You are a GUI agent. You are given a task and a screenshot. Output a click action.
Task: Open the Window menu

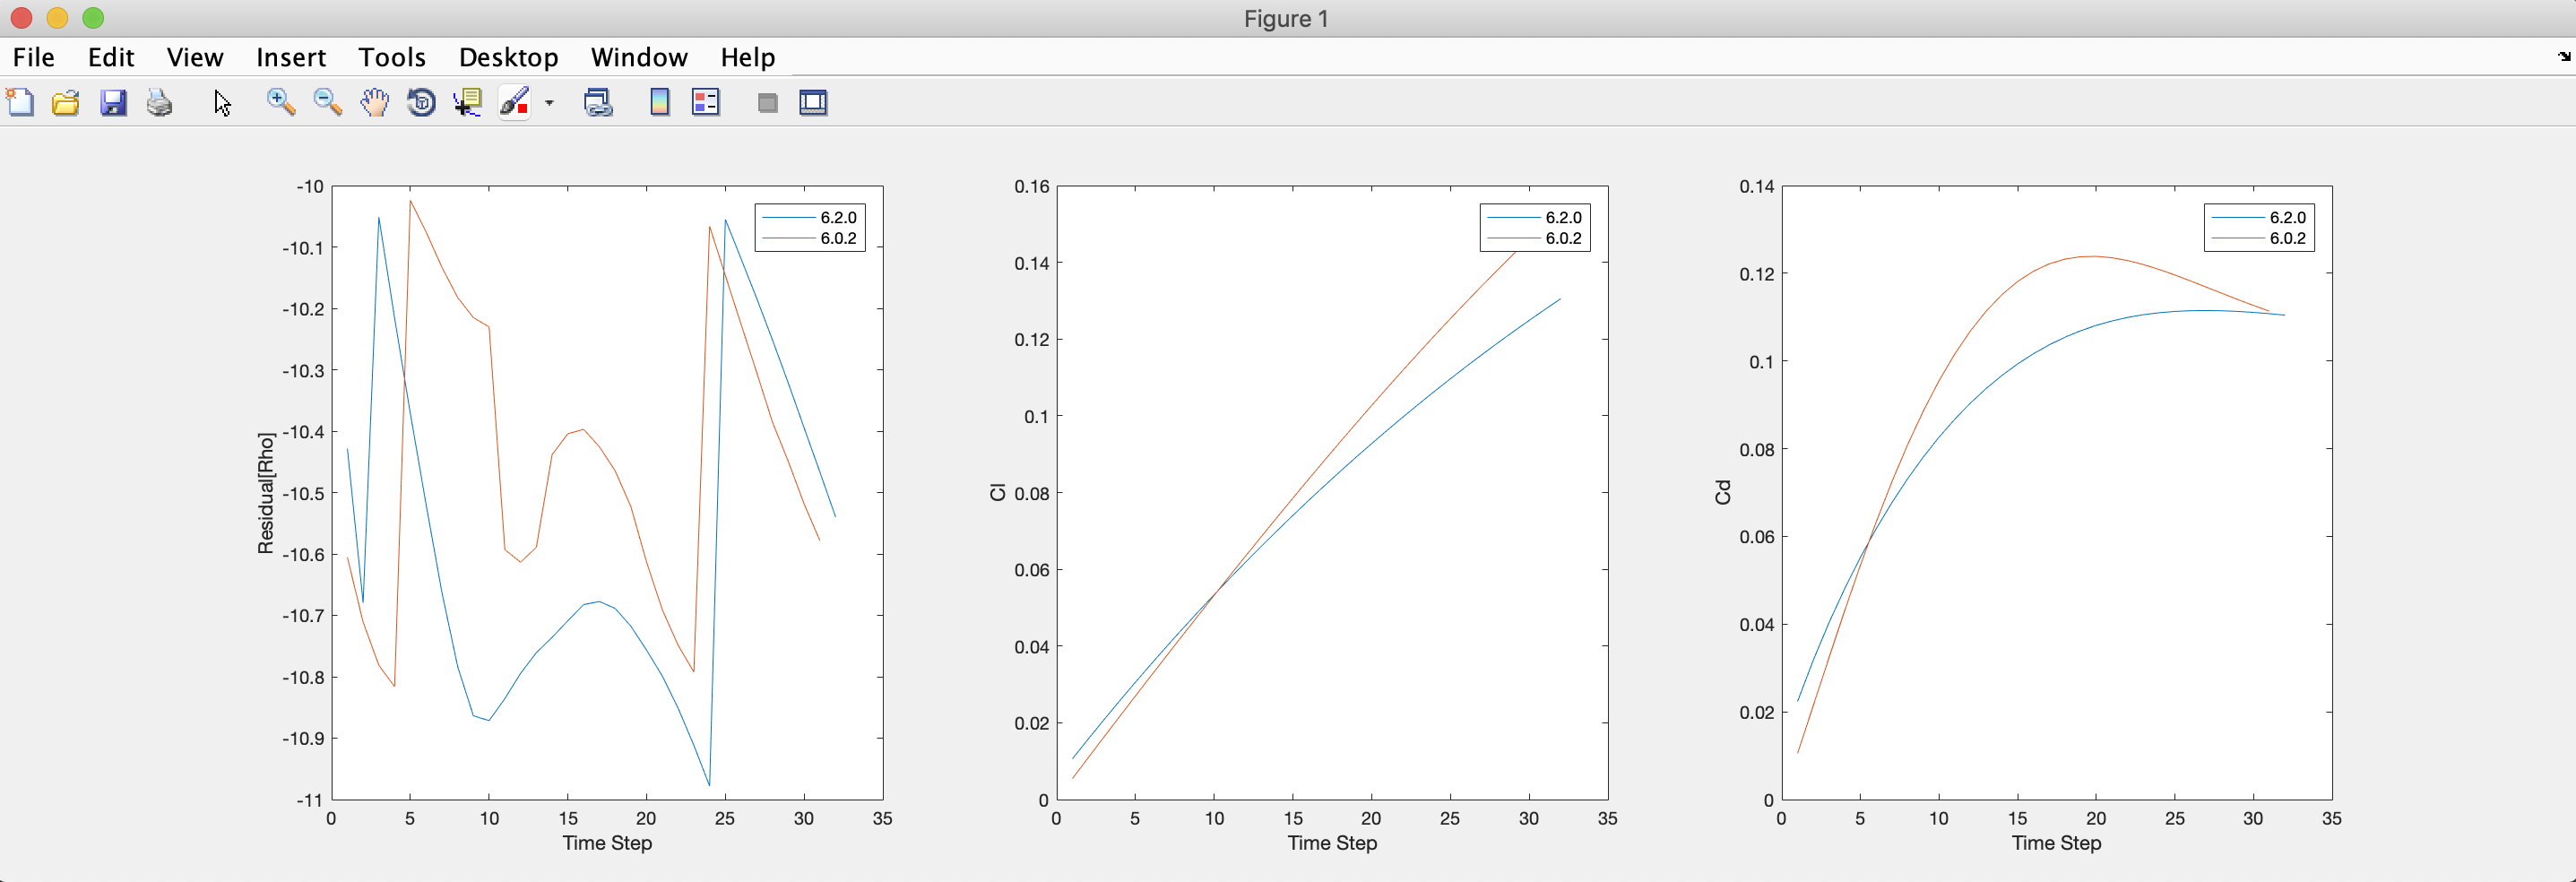click(x=639, y=57)
